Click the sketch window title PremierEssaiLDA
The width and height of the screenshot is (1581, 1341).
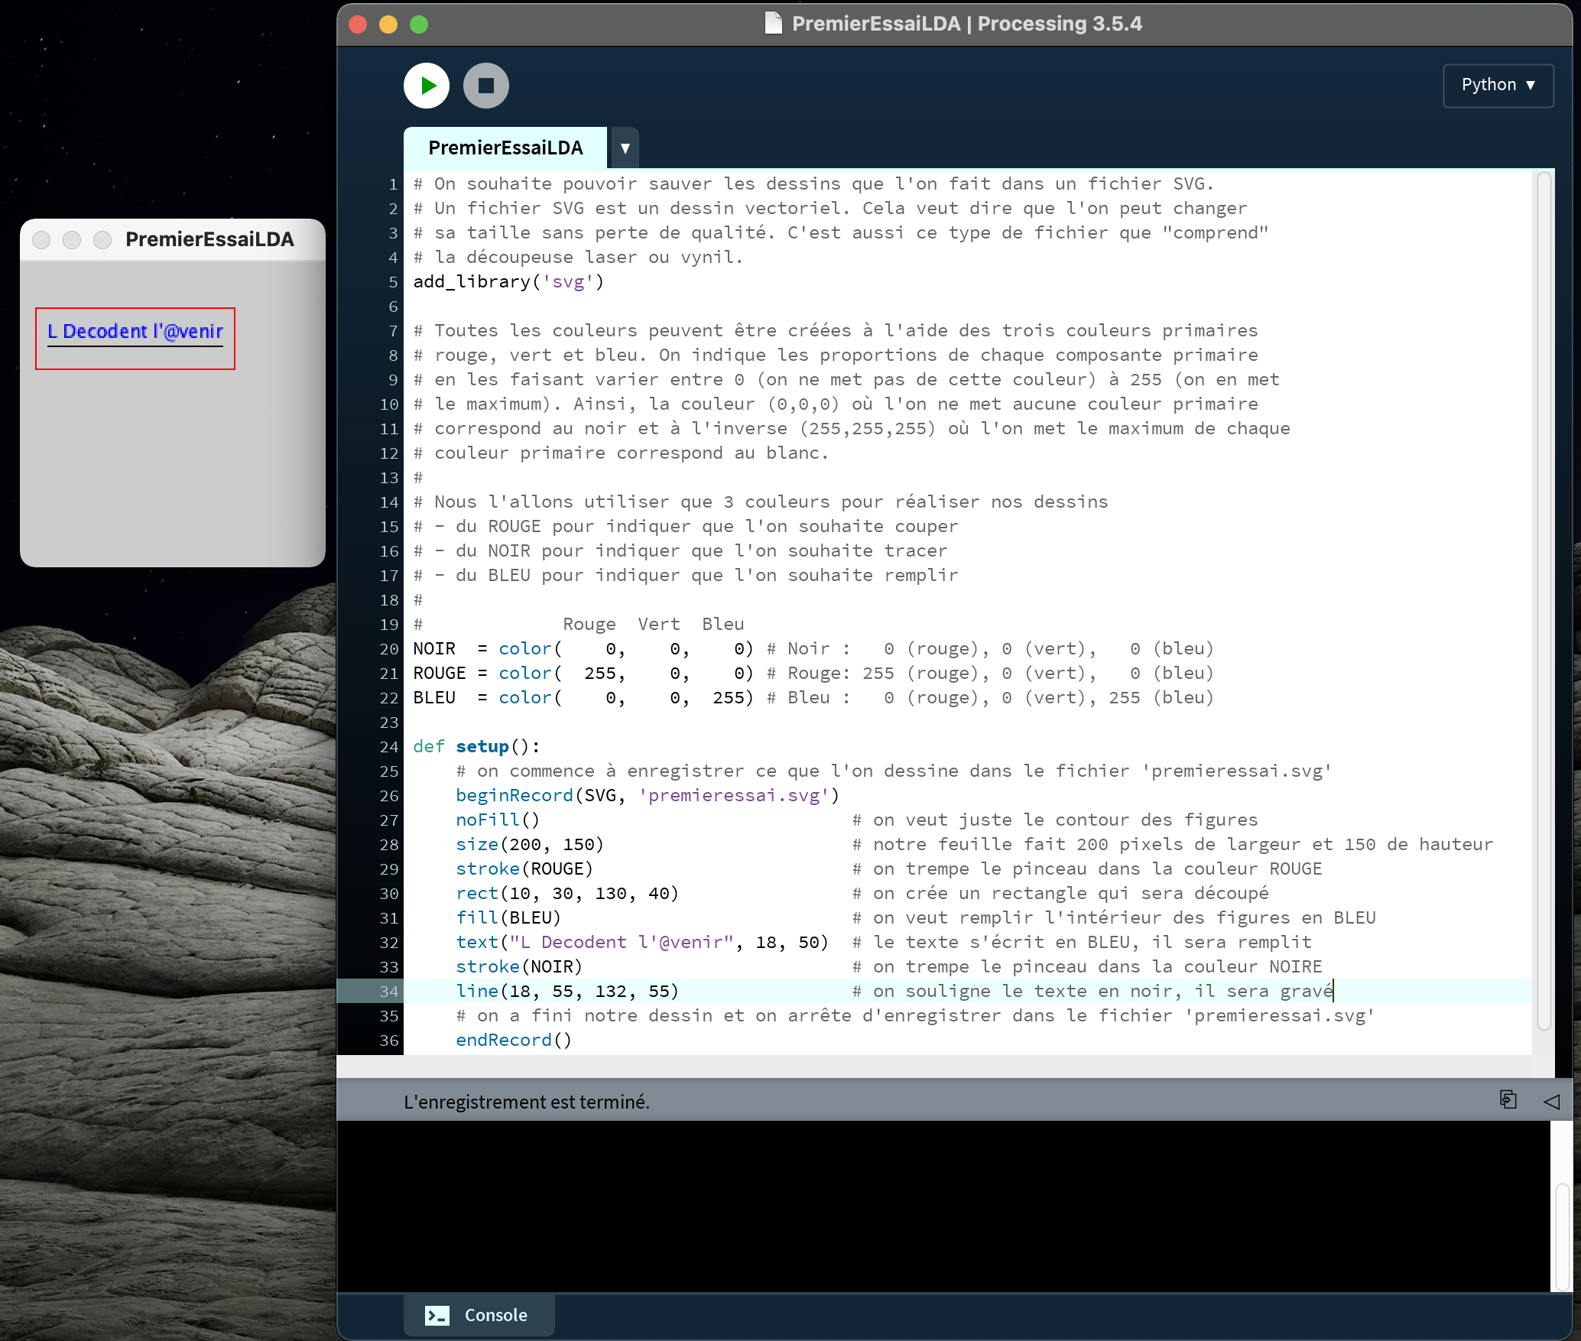click(x=209, y=239)
